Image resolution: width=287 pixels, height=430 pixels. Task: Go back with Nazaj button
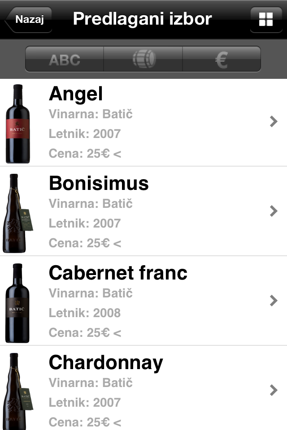tap(28, 20)
